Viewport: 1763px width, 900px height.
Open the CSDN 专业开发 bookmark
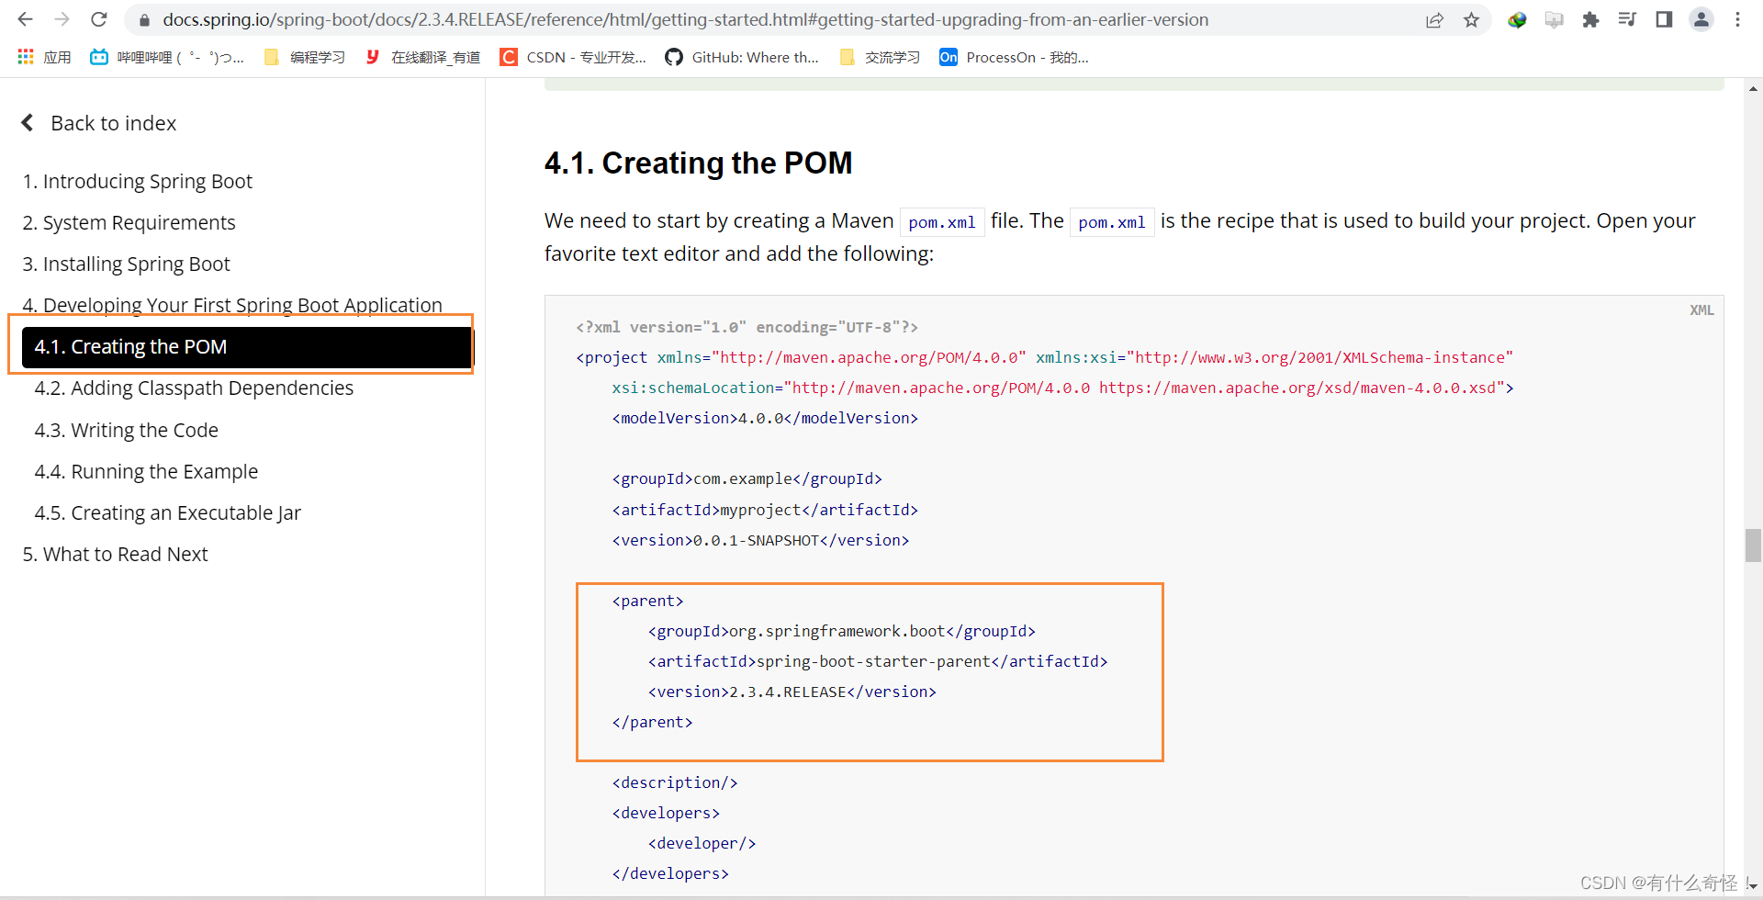click(573, 57)
